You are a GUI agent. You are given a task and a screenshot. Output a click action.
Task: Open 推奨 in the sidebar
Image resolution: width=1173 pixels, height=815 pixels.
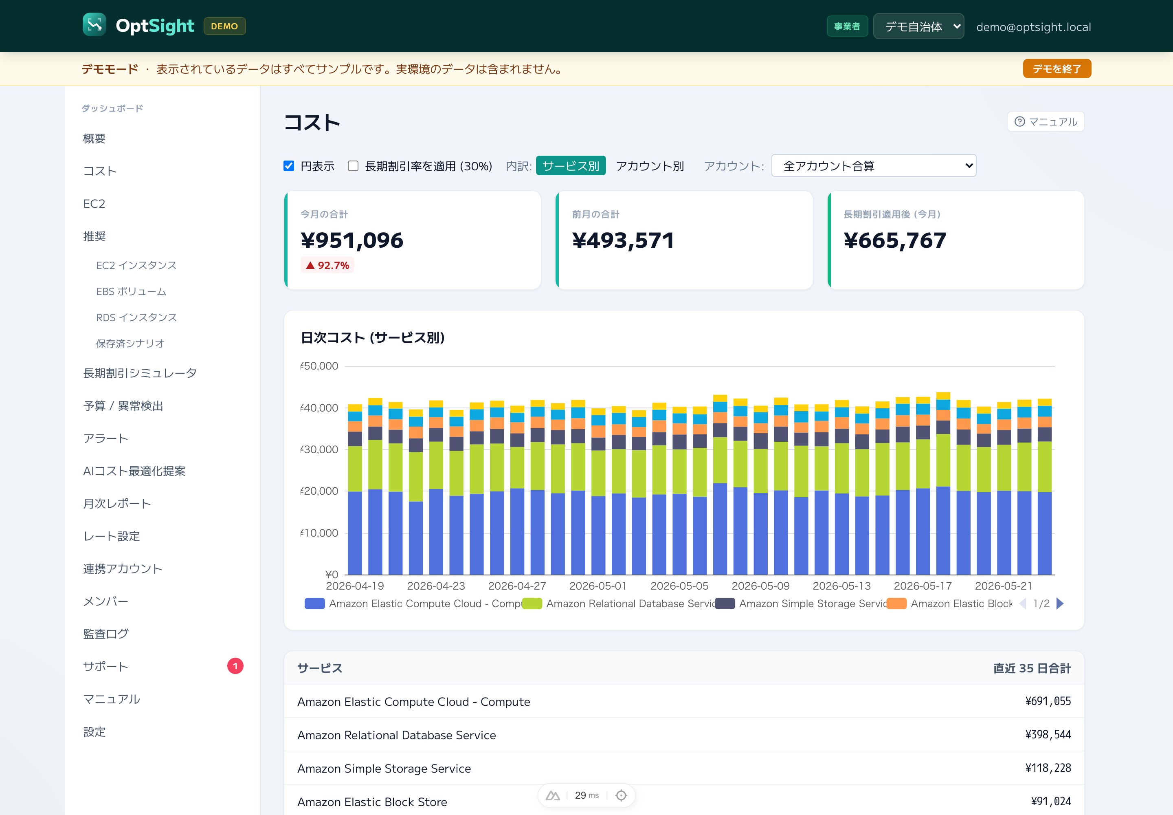(x=94, y=236)
